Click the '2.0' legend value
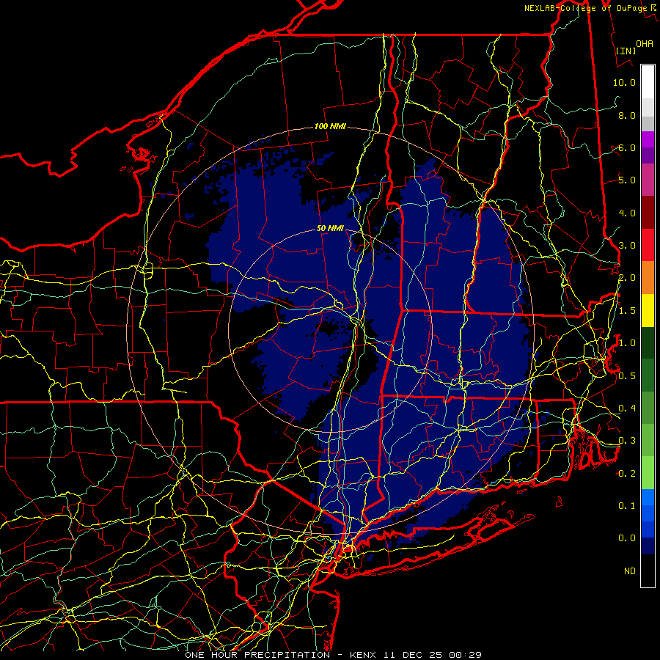The image size is (660, 660). pos(627,278)
